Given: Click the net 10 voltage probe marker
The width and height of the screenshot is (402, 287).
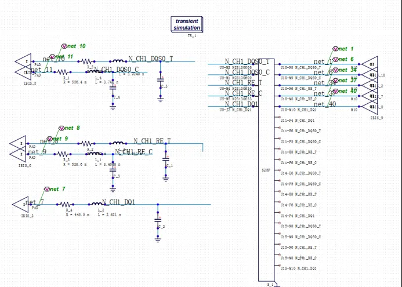Looking at the screenshot, I should [x=64, y=46].
